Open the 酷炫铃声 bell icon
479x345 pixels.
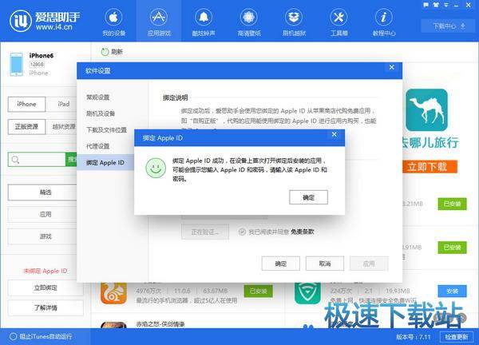(204, 17)
